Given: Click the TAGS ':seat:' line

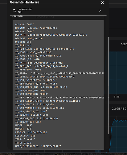Looking at the screenshot, I should (x=25, y=139).
